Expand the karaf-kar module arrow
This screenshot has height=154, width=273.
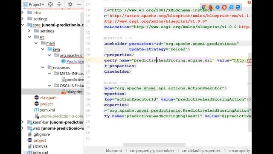click(23, 122)
